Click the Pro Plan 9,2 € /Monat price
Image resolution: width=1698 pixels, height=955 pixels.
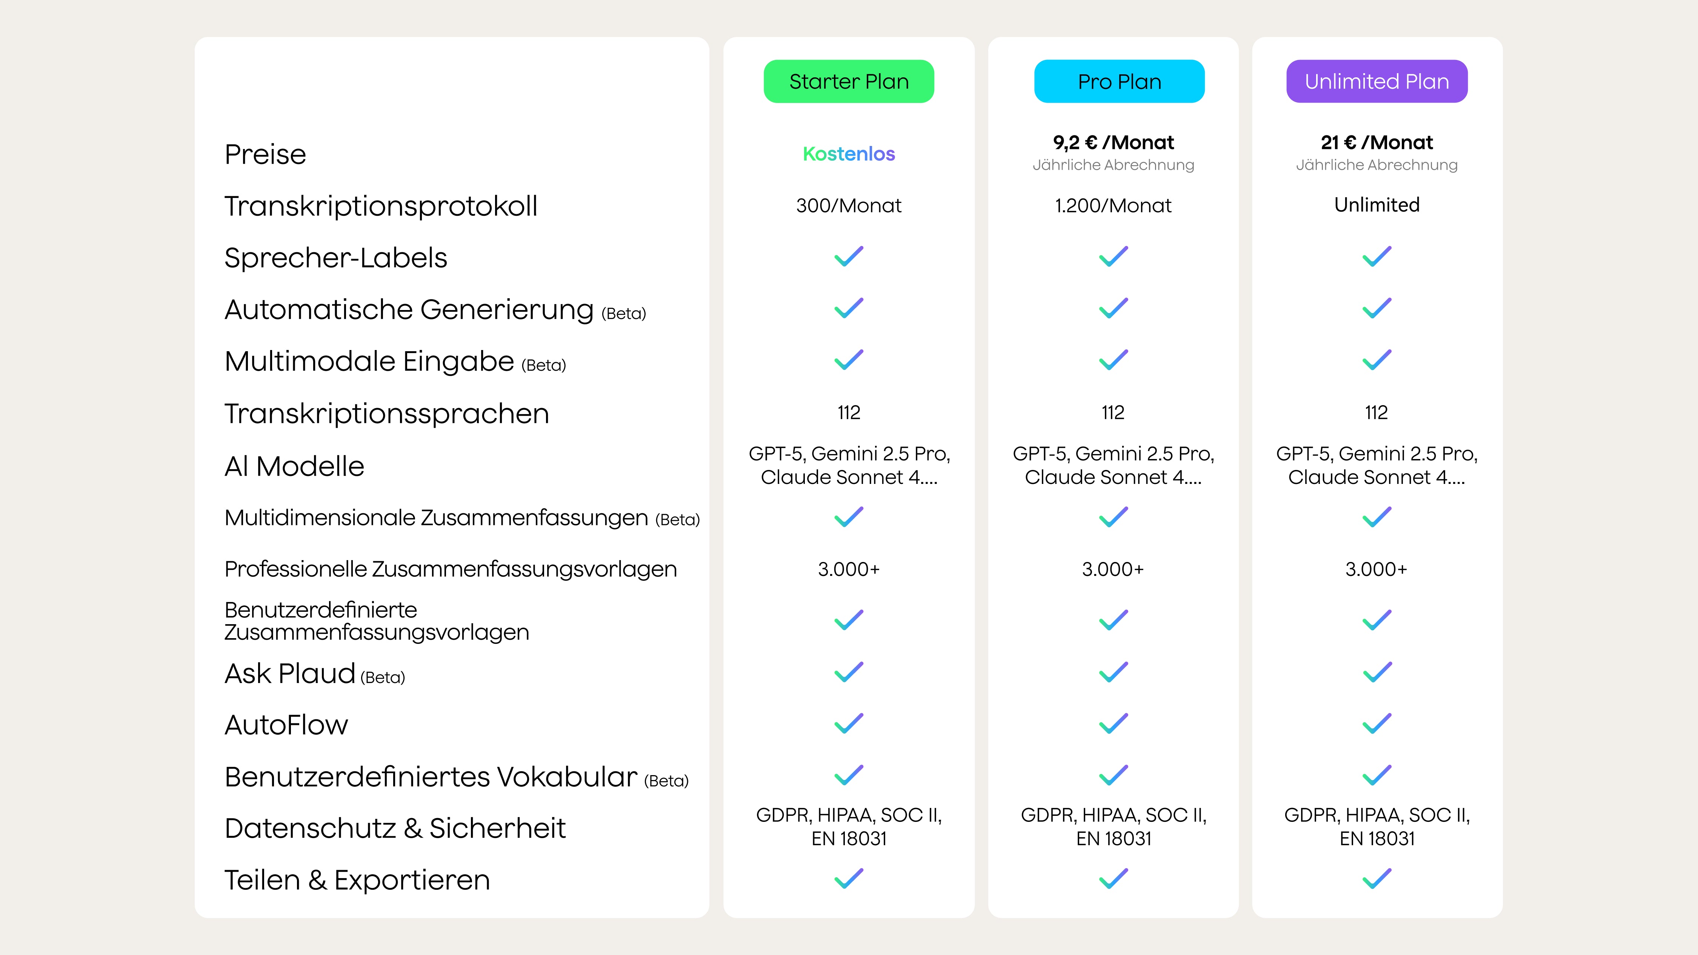coord(1114,142)
